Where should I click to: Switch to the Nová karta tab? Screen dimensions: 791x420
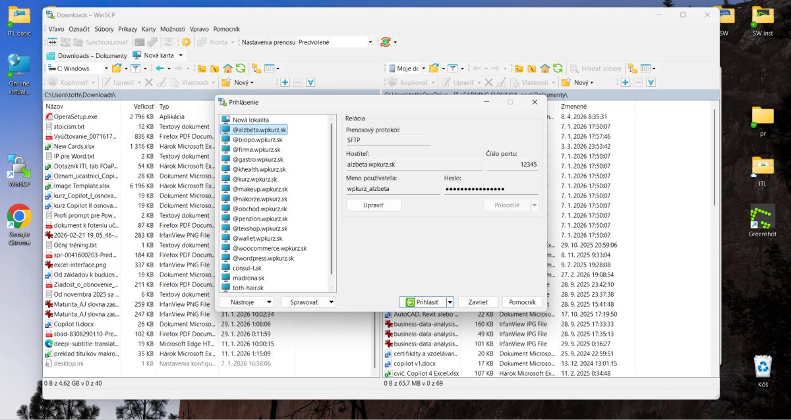[158, 55]
